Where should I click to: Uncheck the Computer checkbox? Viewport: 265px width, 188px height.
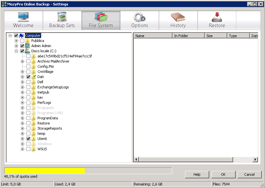[16, 35]
